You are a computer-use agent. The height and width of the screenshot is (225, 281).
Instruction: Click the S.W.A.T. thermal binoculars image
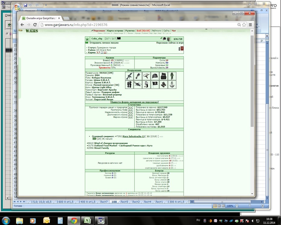pos(163,84)
